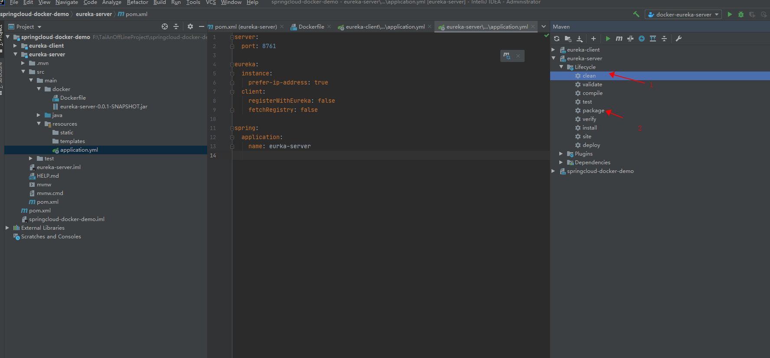Open docker-eureka-server run configuration dropdown

pos(683,14)
